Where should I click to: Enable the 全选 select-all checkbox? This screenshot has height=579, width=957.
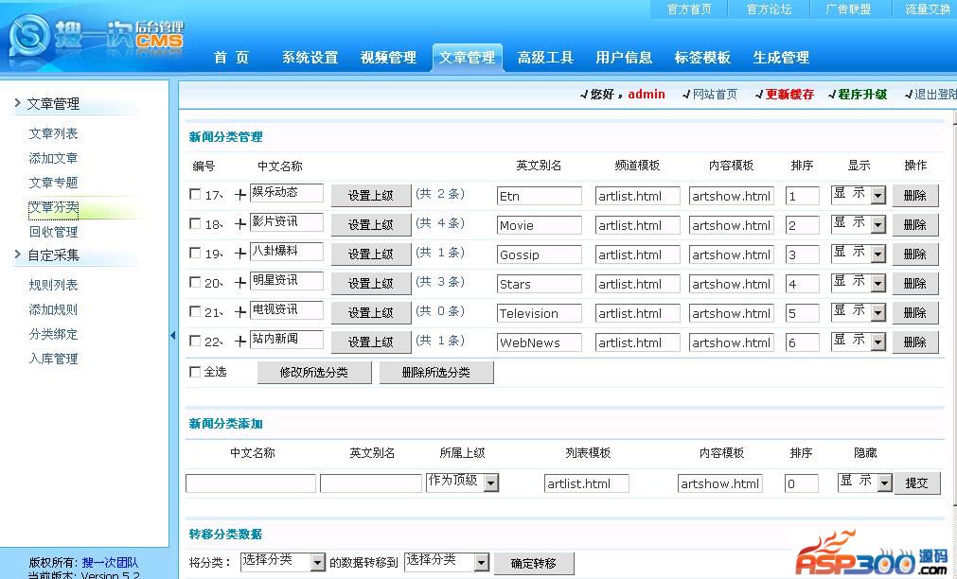(x=195, y=372)
